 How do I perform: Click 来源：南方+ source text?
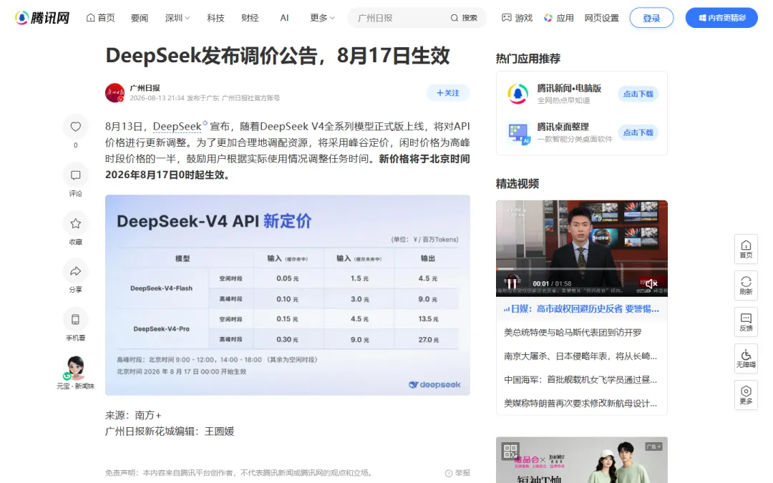(134, 416)
